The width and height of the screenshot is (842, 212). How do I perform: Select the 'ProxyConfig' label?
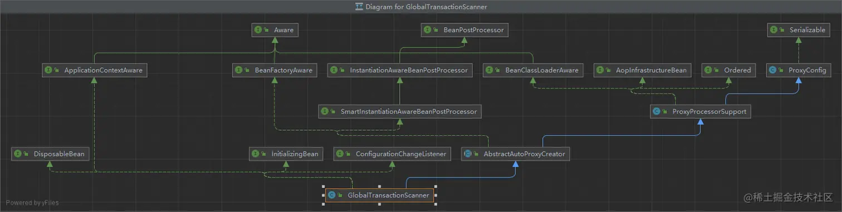point(808,70)
